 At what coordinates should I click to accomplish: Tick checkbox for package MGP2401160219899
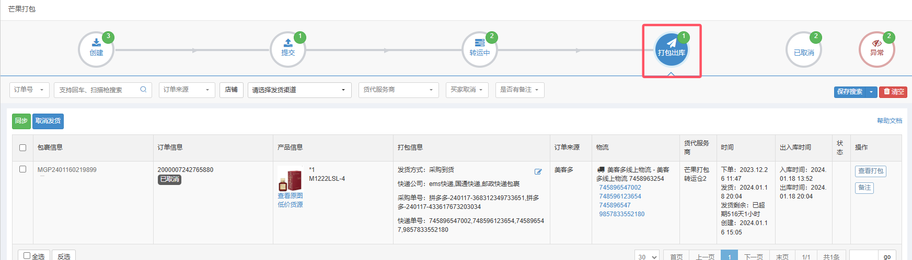click(x=22, y=169)
